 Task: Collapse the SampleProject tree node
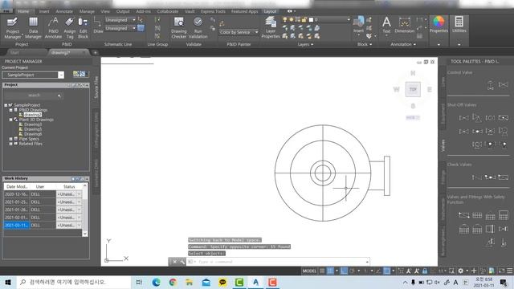click(x=6, y=105)
